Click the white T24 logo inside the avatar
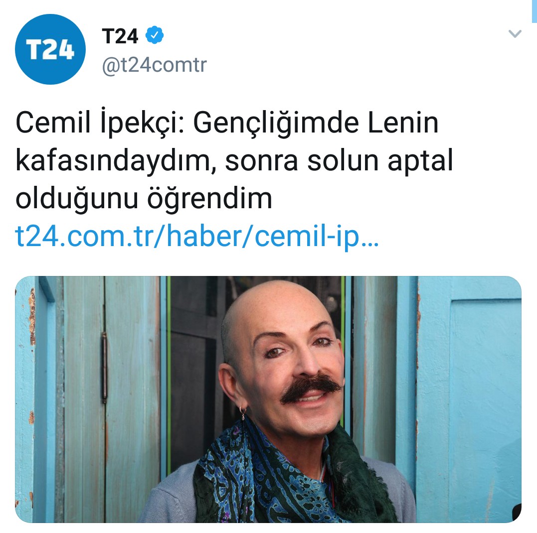 (x=50, y=50)
